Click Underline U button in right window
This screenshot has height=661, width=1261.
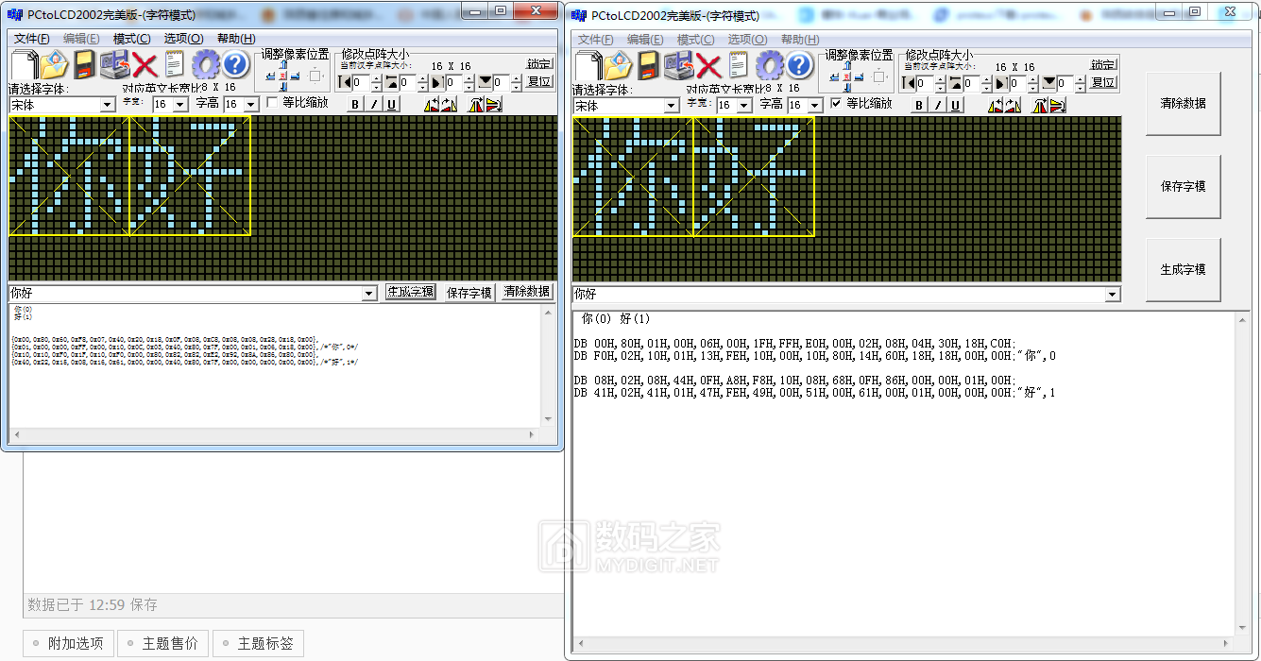click(x=956, y=105)
